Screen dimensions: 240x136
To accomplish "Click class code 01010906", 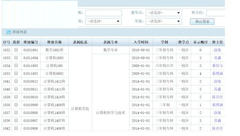I will (31, 129).
